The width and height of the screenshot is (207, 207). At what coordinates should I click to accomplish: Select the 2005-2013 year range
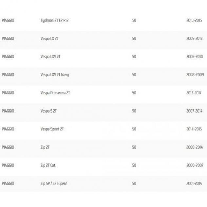pos(194,38)
